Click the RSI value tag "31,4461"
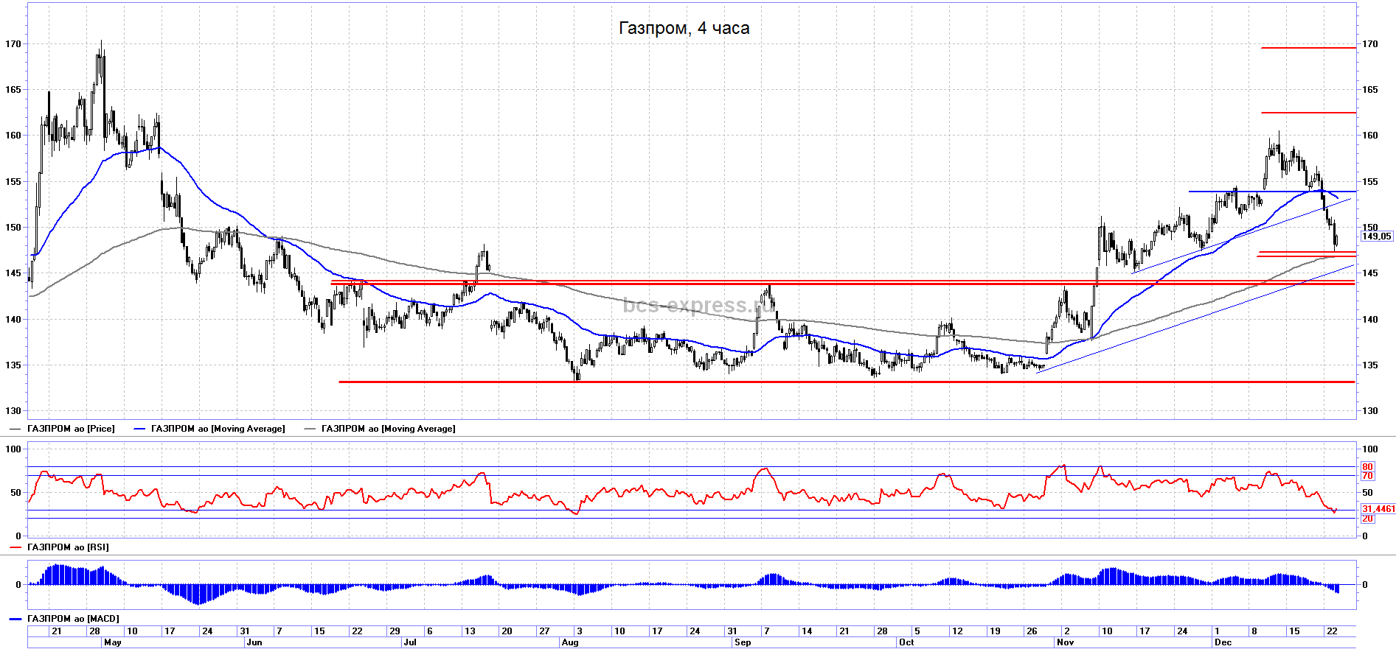Image resolution: width=1396 pixels, height=649 pixels. pos(1378,509)
